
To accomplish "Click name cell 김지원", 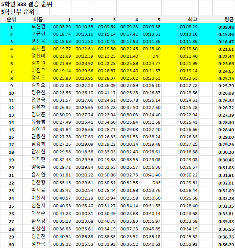I will (38, 63).
